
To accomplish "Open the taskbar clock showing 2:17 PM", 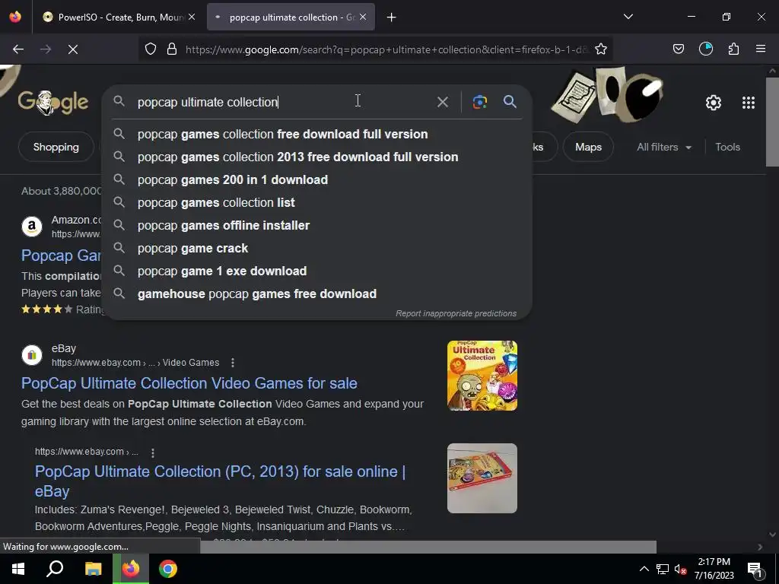I will coord(714,569).
